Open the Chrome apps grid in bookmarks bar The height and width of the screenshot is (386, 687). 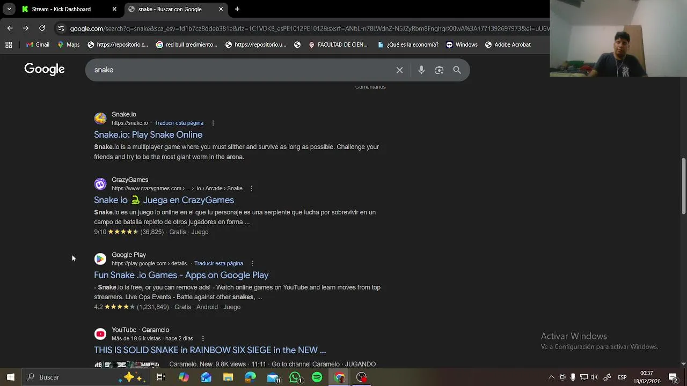point(9,44)
